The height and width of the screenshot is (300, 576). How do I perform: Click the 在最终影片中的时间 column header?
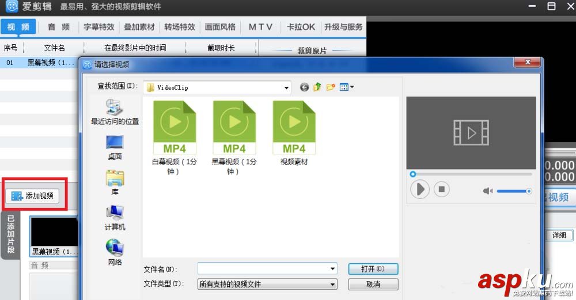[135, 48]
